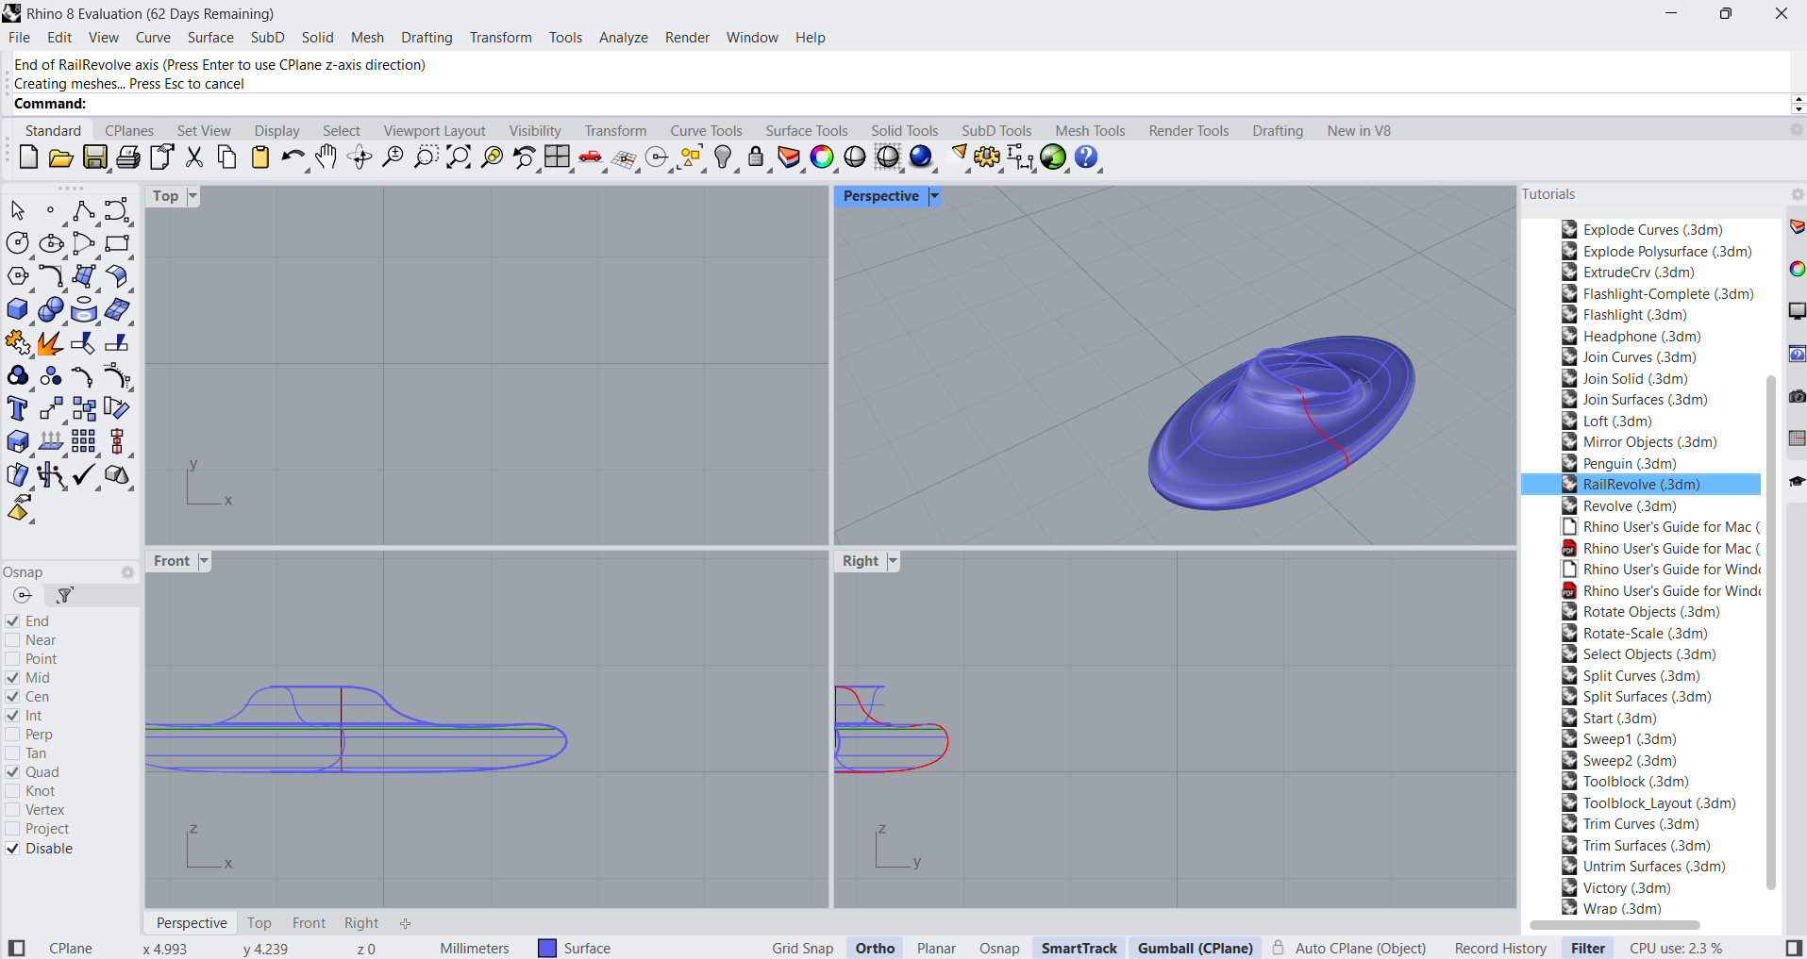Click the Pan view hand icon
1807x959 pixels.
[x=326, y=157]
